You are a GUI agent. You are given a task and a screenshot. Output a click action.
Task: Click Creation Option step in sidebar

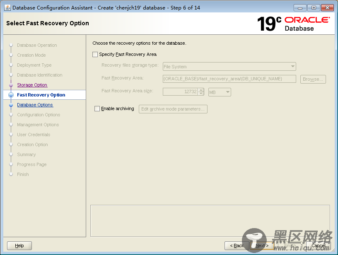click(x=32, y=144)
